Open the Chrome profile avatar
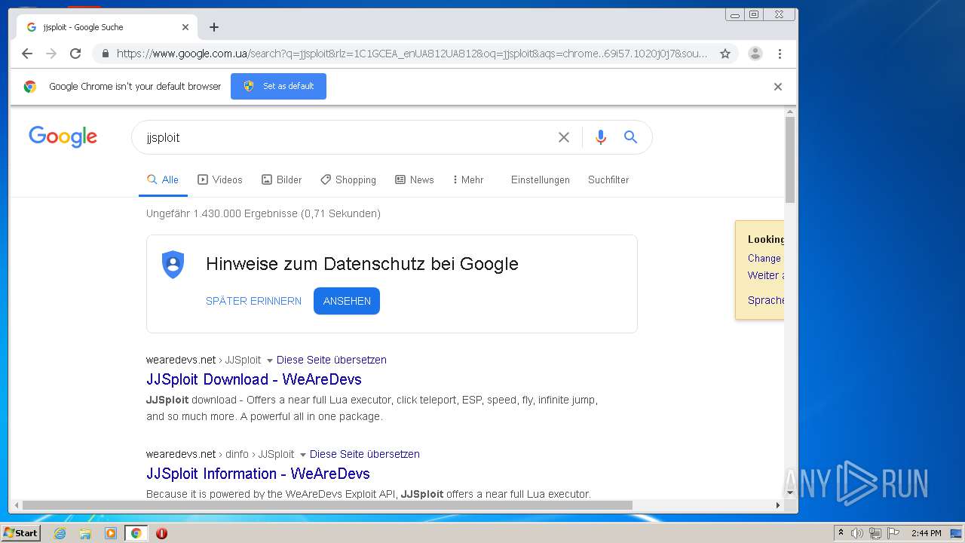The width and height of the screenshot is (965, 543). click(x=755, y=54)
